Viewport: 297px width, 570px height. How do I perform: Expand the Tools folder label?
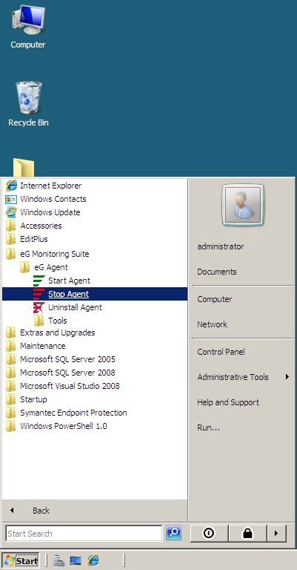pos(58,321)
